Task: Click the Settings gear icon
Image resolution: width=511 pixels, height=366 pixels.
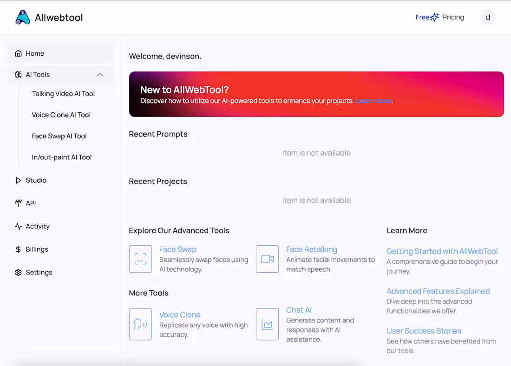Action: click(19, 273)
